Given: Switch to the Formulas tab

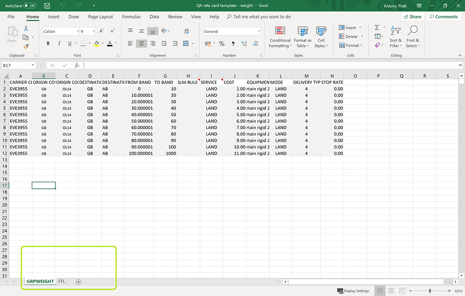Looking at the screenshot, I should (131, 17).
